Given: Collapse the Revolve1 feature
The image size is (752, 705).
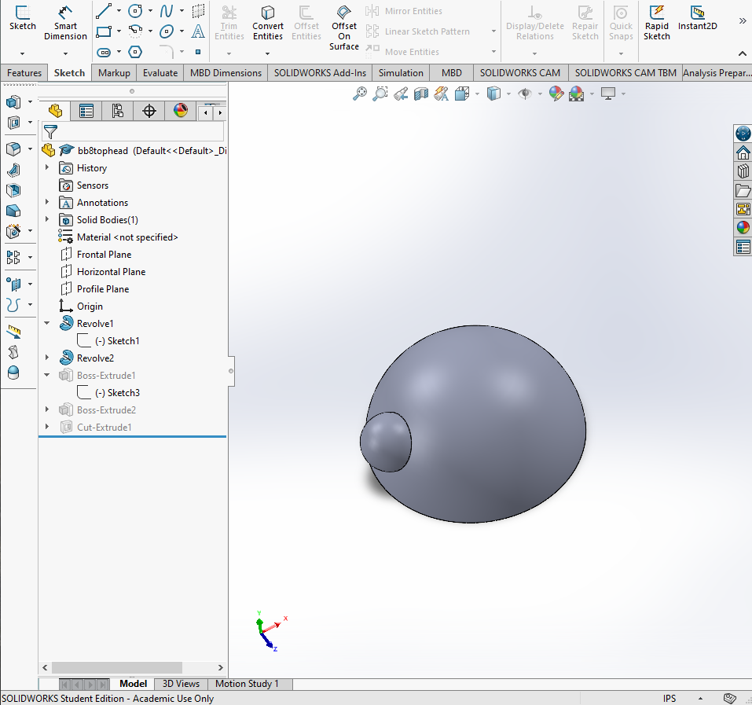Looking at the screenshot, I should (x=47, y=323).
